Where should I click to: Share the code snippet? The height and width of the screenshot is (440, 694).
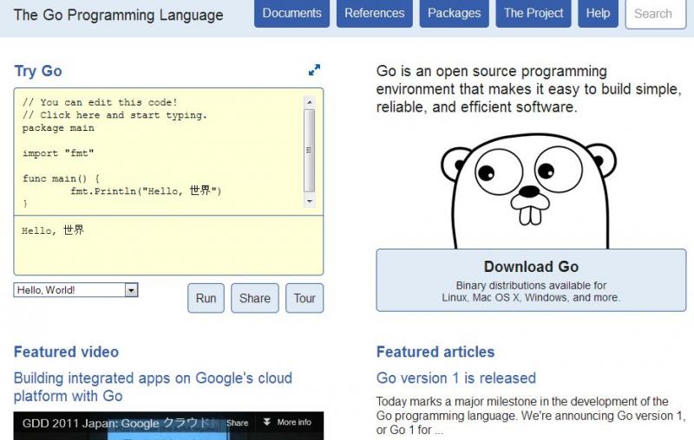[255, 298]
